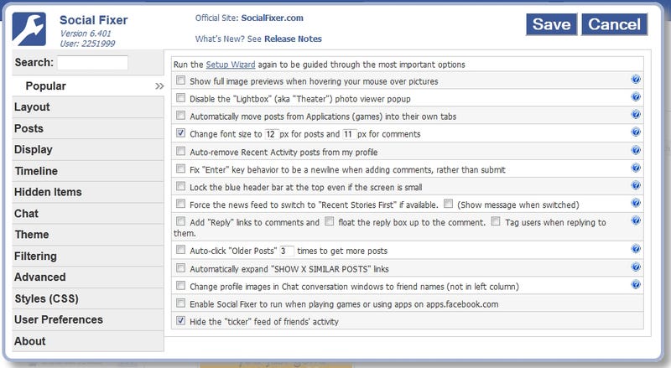Uncheck Hide the ticker feed option
The image size is (671, 368).
click(x=181, y=321)
